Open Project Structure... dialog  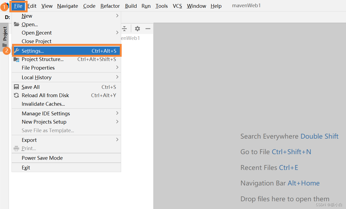[66, 59]
